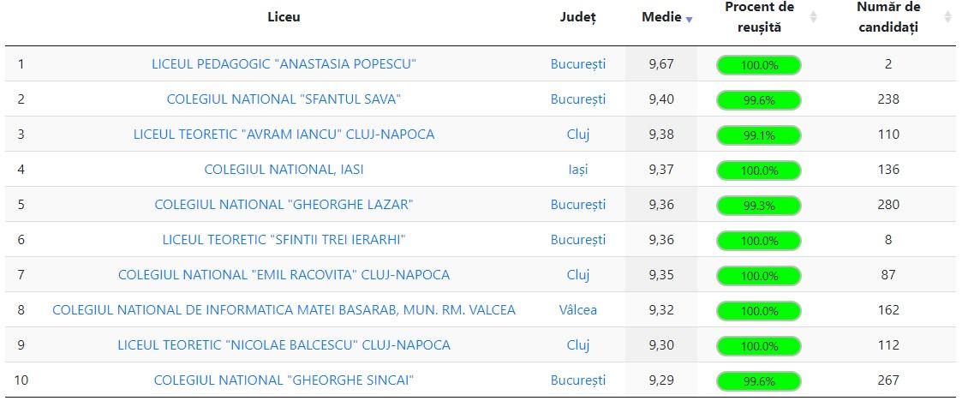962x401 pixels.
Task: Open Colegiul National "Sfantul Sava" link
Action: pos(284,99)
